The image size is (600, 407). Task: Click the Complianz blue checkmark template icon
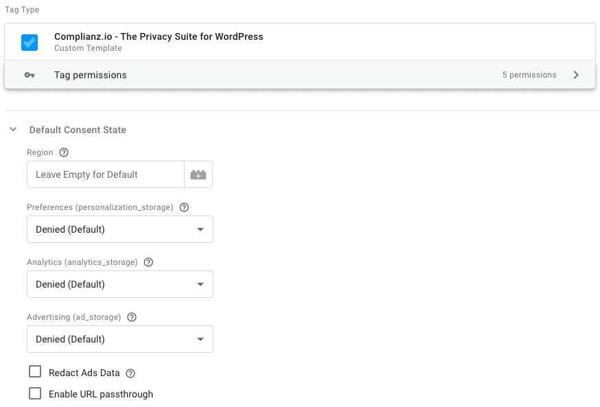tap(30, 43)
